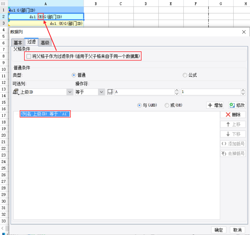Click the 修改 modify condition button
This screenshot has height=235, width=250.
point(237,105)
